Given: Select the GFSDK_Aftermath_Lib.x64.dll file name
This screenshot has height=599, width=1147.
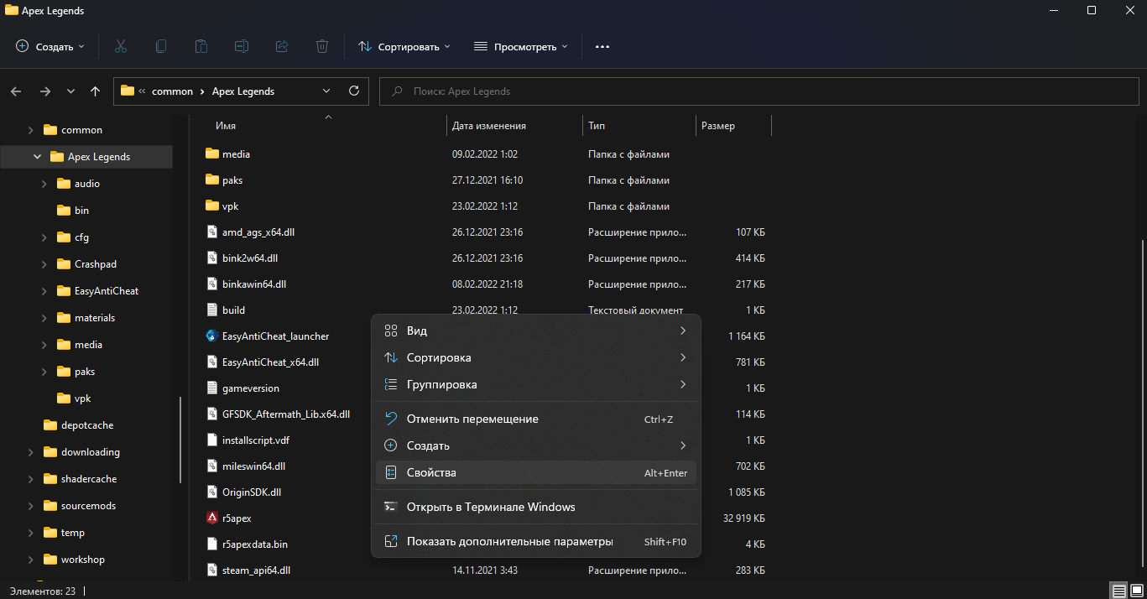Looking at the screenshot, I should (x=286, y=414).
